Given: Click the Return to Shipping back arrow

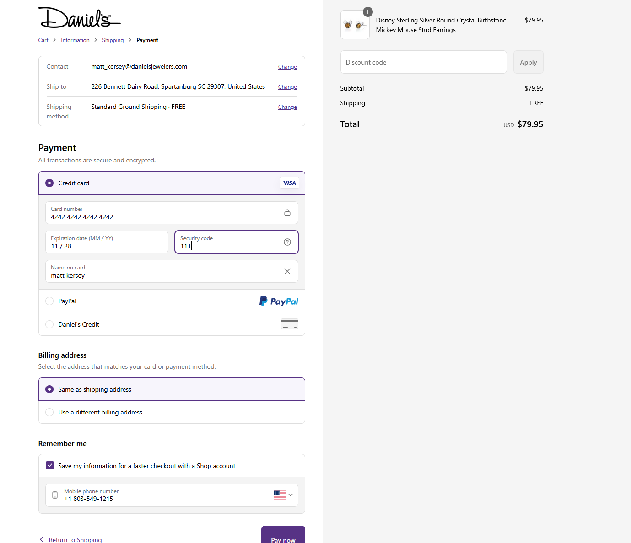Looking at the screenshot, I should 42,539.
